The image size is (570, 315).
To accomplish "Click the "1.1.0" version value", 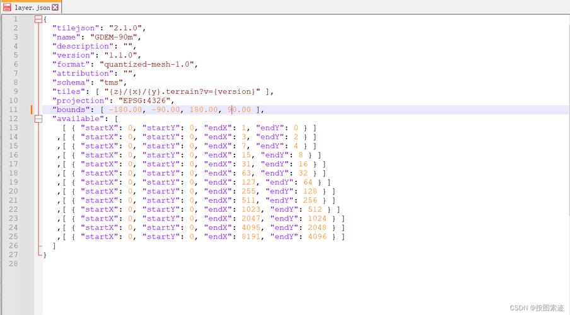I will [120, 55].
